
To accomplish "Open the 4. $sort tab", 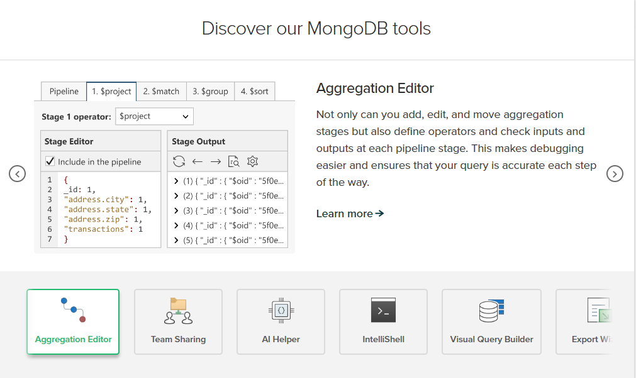I will [254, 92].
